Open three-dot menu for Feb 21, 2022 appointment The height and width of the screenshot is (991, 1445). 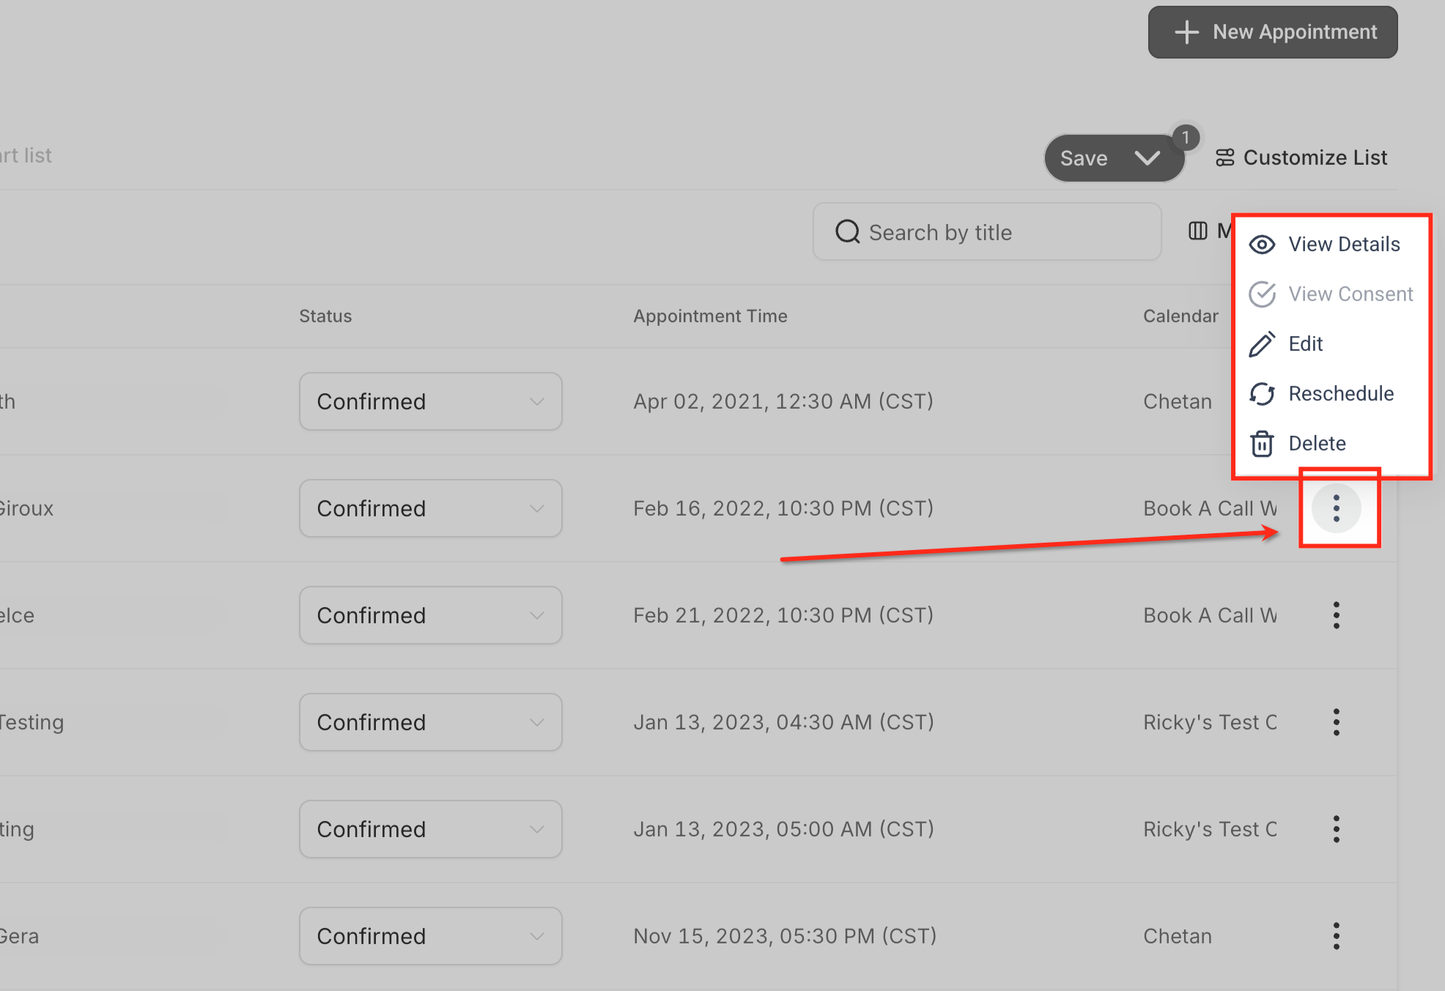point(1336,615)
